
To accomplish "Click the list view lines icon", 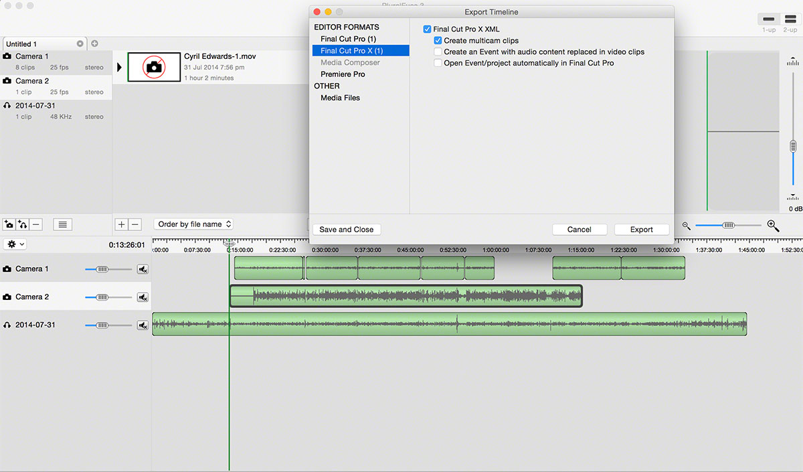I will pyautogui.click(x=62, y=225).
